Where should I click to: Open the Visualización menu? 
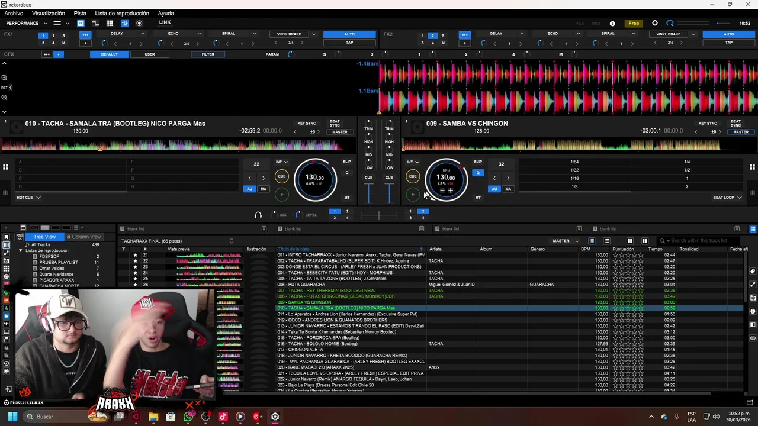point(49,13)
